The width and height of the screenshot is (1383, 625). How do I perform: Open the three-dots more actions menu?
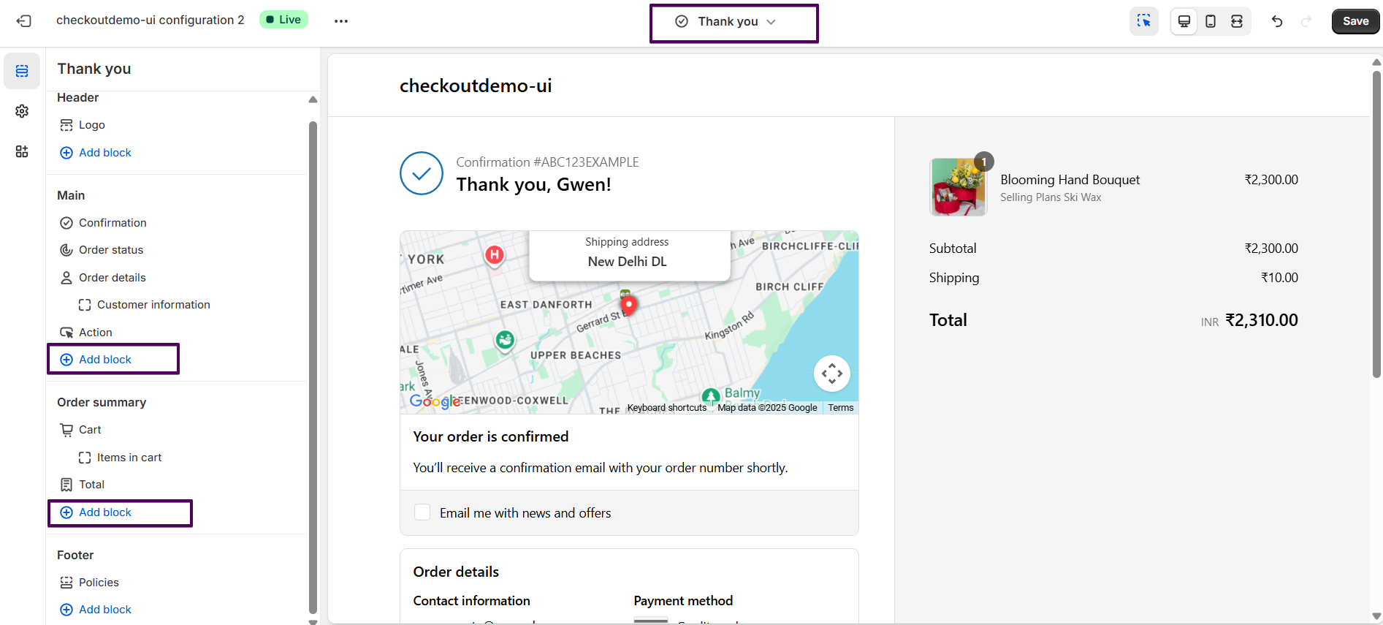click(x=341, y=20)
